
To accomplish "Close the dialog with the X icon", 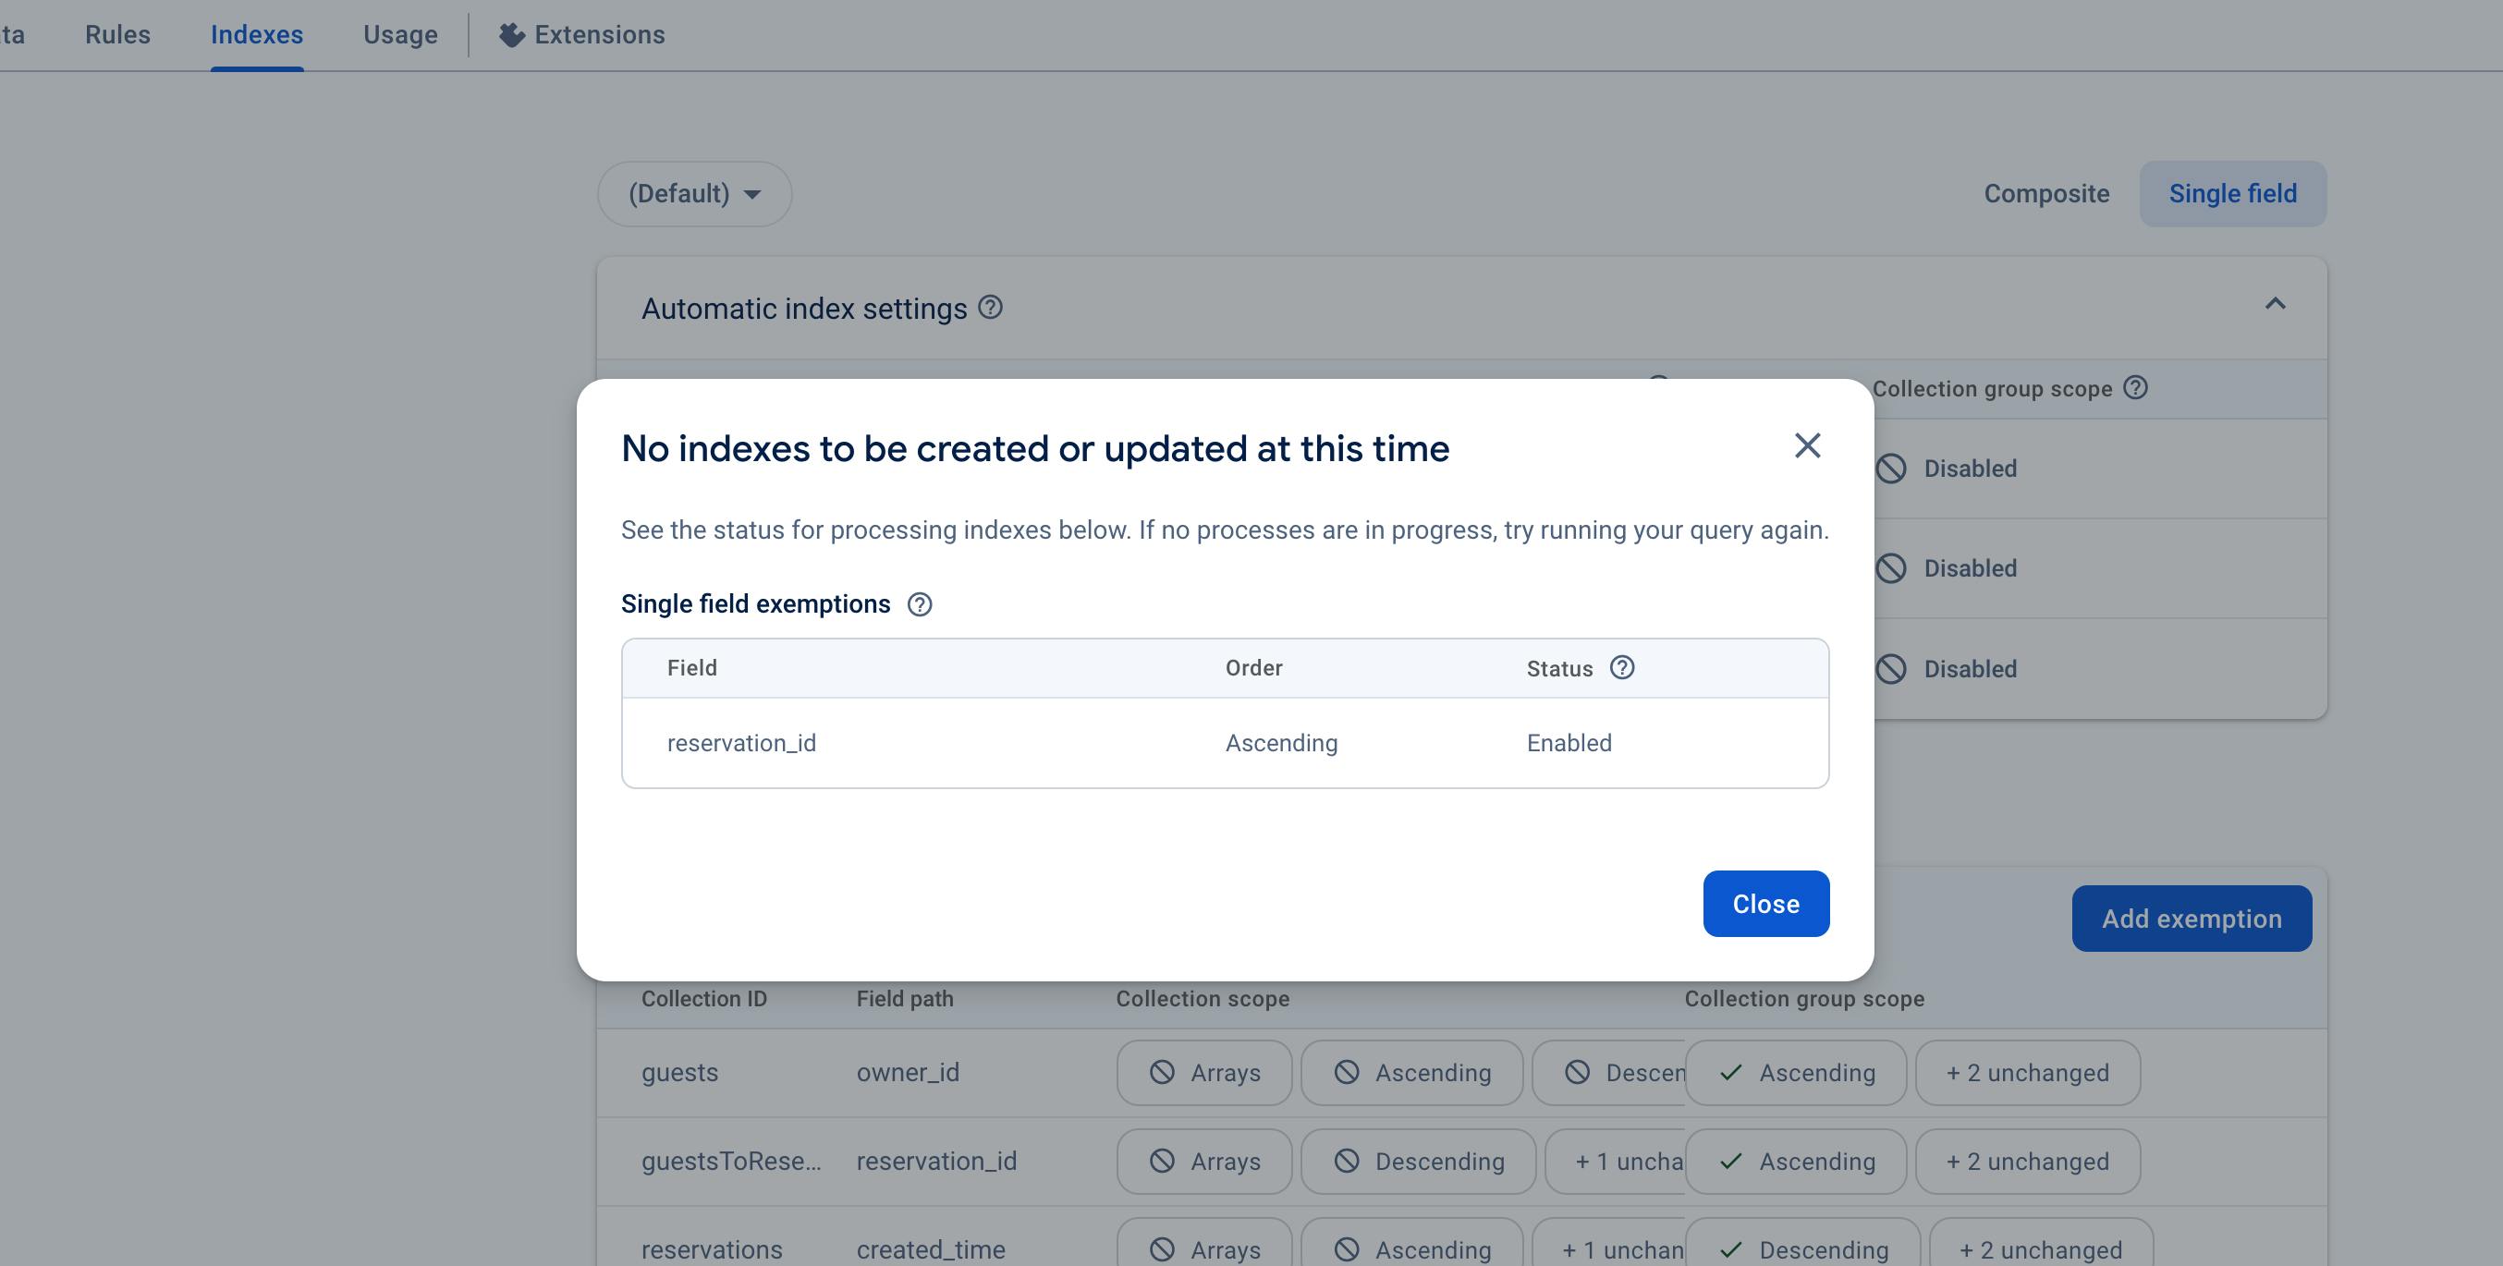I will (x=1806, y=446).
